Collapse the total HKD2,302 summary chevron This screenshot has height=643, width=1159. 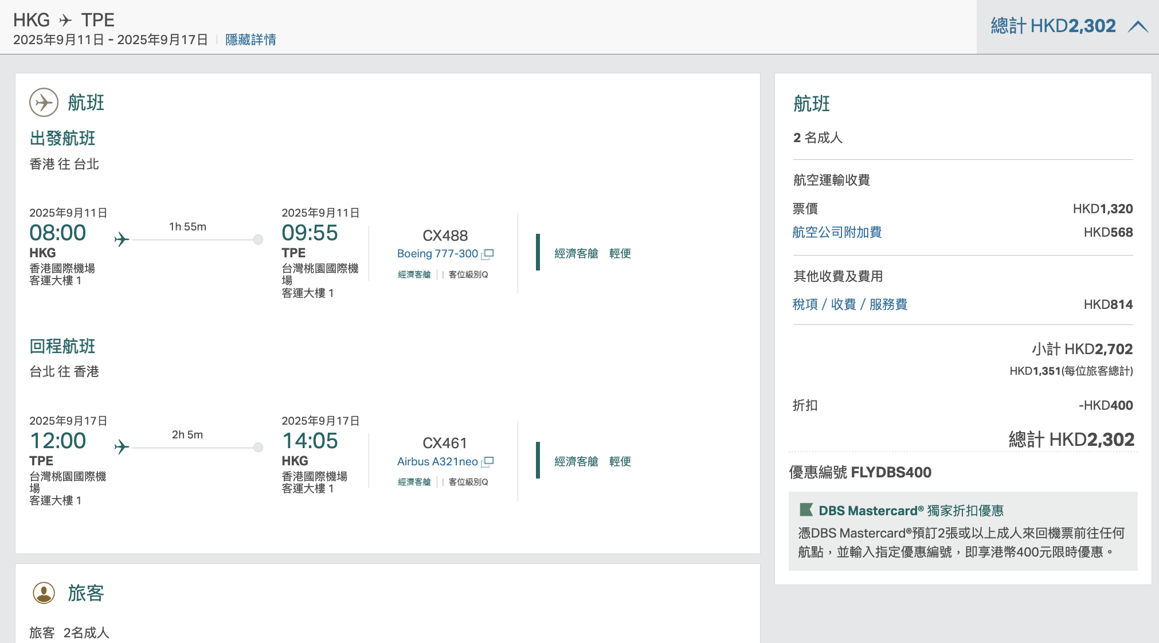tap(1138, 26)
